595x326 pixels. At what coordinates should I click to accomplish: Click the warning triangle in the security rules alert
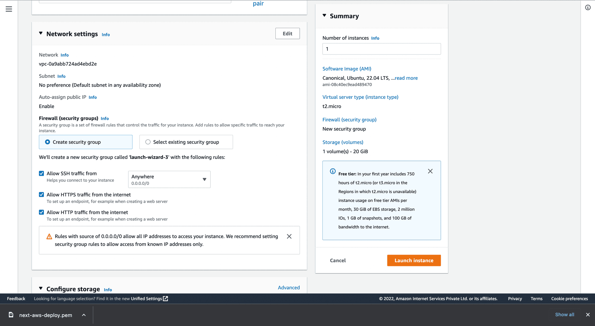[x=49, y=236]
